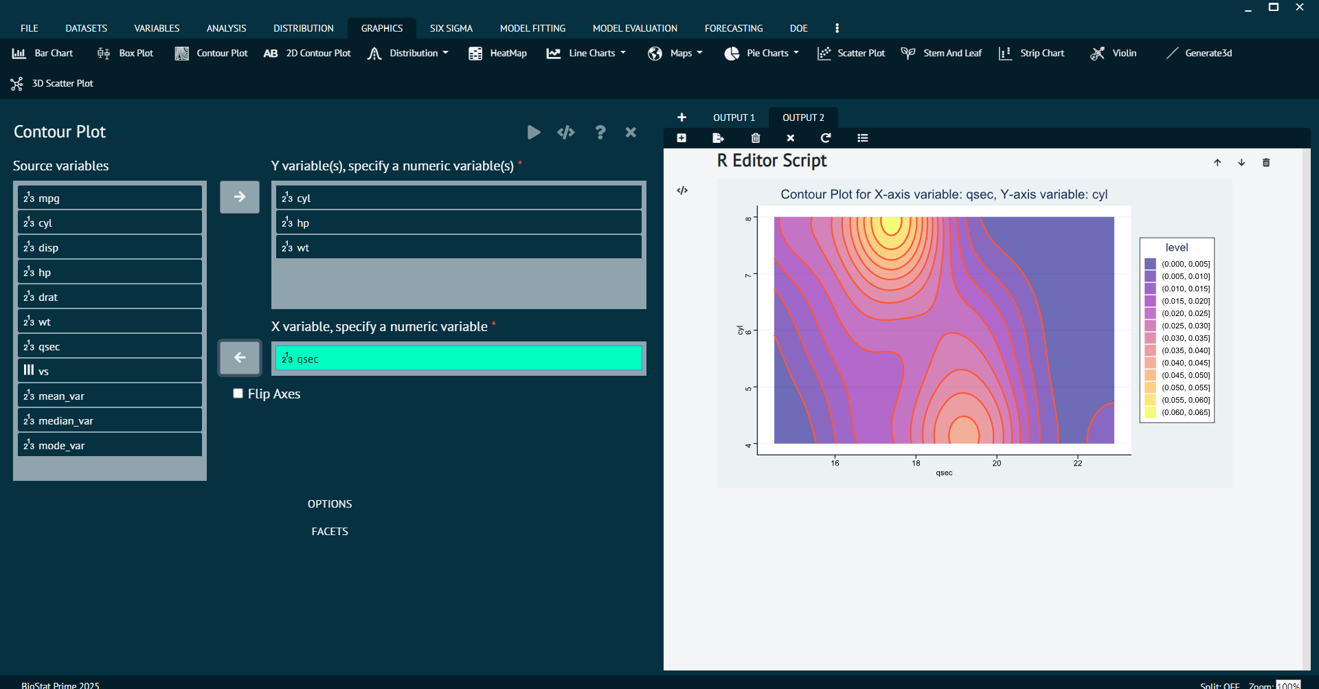Click the add-cell icon in output toolbar
Image resolution: width=1319 pixels, height=689 pixels.
click(681, 138)
